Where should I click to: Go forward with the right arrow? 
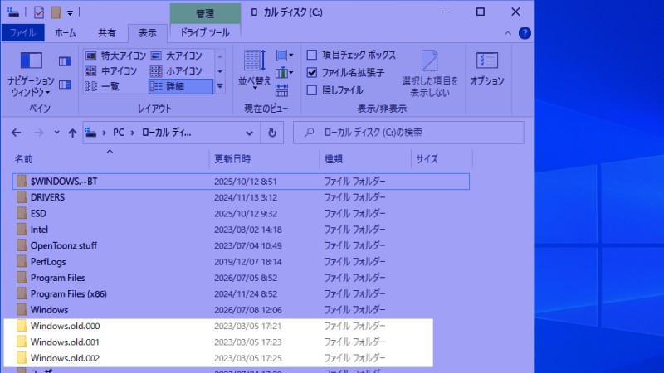click(x=38, y=133)
